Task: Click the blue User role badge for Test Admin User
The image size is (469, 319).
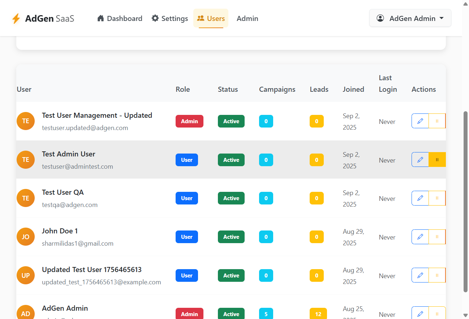Action: click(x=187, y=160)
